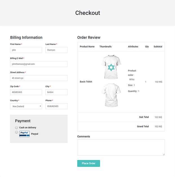175x177 pixels.
Task: Click the Comments box resize handle
Action: 163,154
